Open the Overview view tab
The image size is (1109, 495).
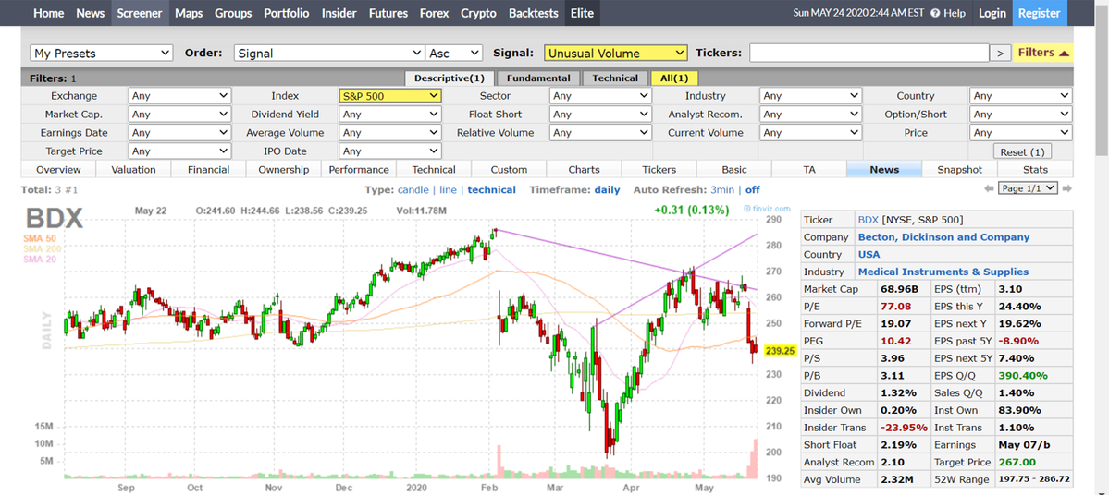coord(58,170)
